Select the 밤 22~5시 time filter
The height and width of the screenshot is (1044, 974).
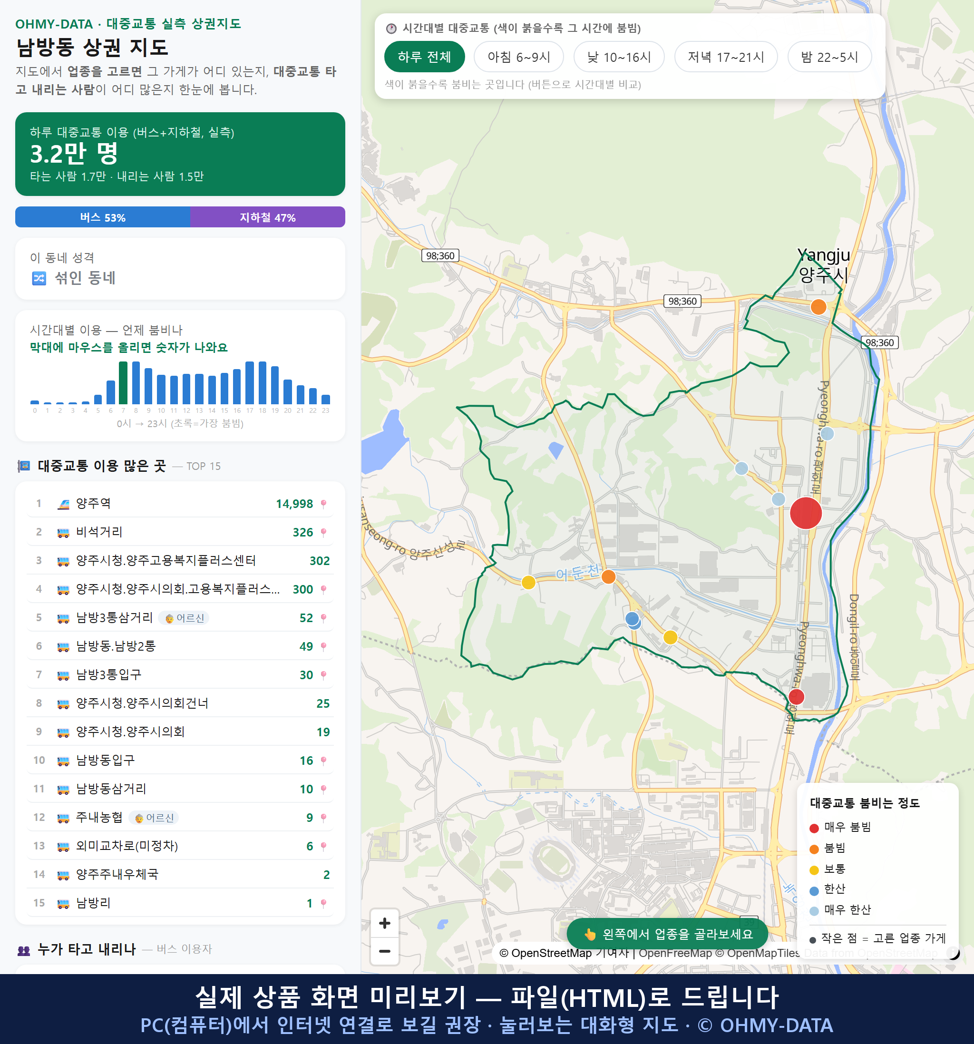pos(829,57)
